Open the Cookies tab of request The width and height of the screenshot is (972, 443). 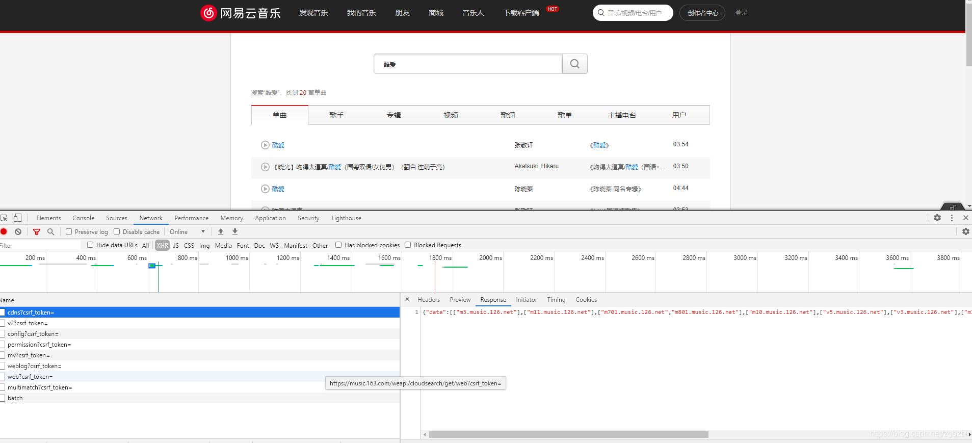[586, 299]
